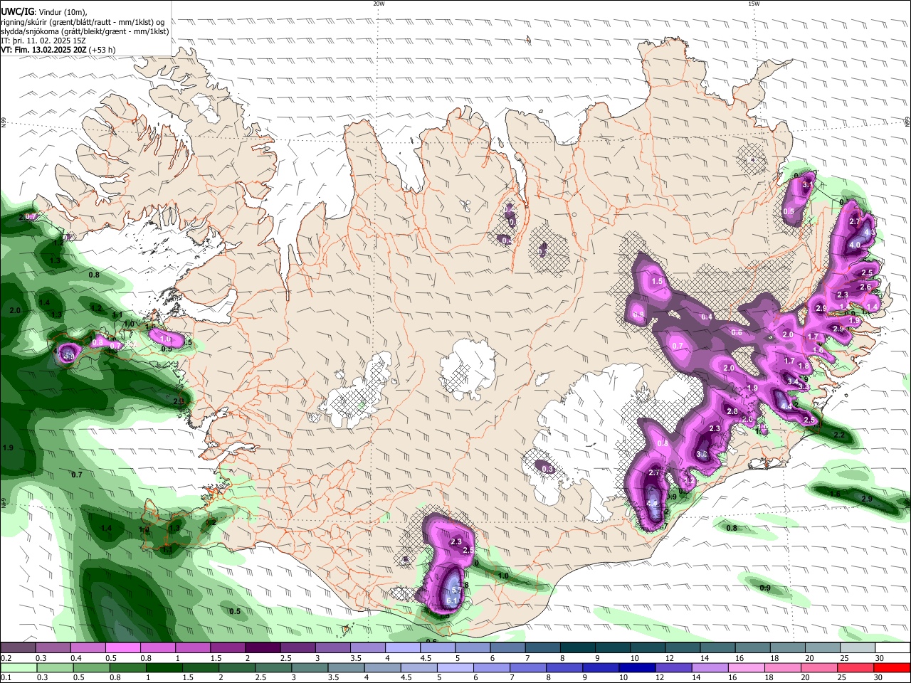The height and width of the screenshot is (683, 911).
Task: Click the '6.1' precipitation value on south coast
Action: (452, 601)
